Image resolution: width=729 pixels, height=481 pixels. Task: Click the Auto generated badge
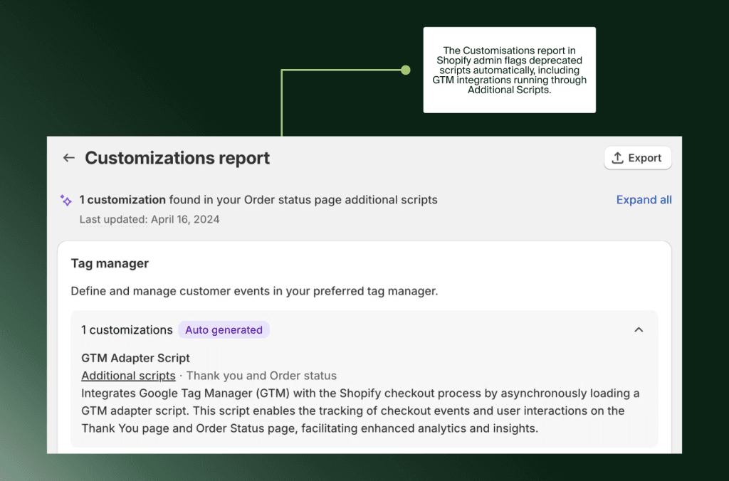[224, 330]
